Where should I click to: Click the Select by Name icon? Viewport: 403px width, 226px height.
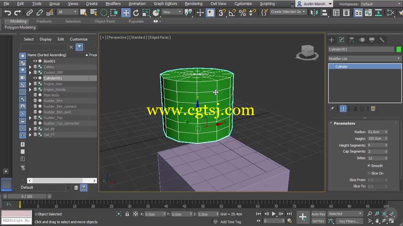[94, 12]
